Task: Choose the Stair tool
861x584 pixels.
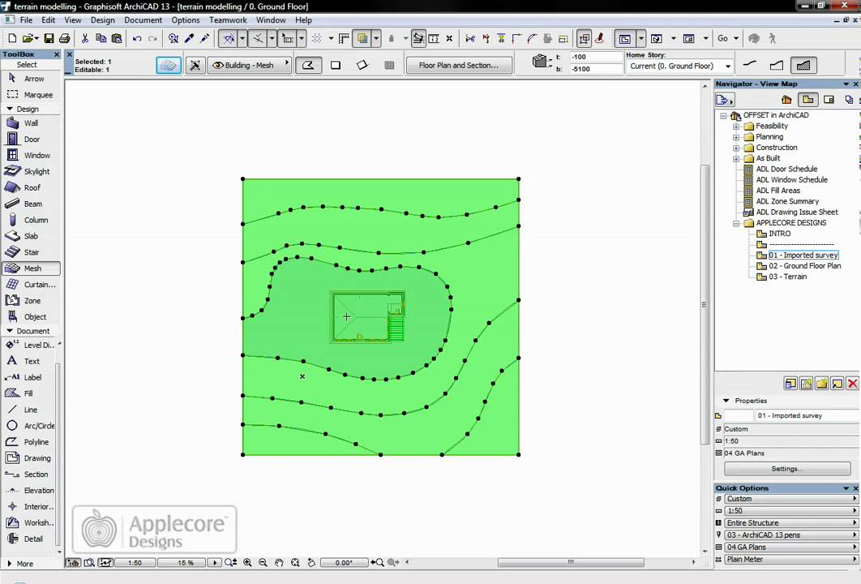Action: 30,252
